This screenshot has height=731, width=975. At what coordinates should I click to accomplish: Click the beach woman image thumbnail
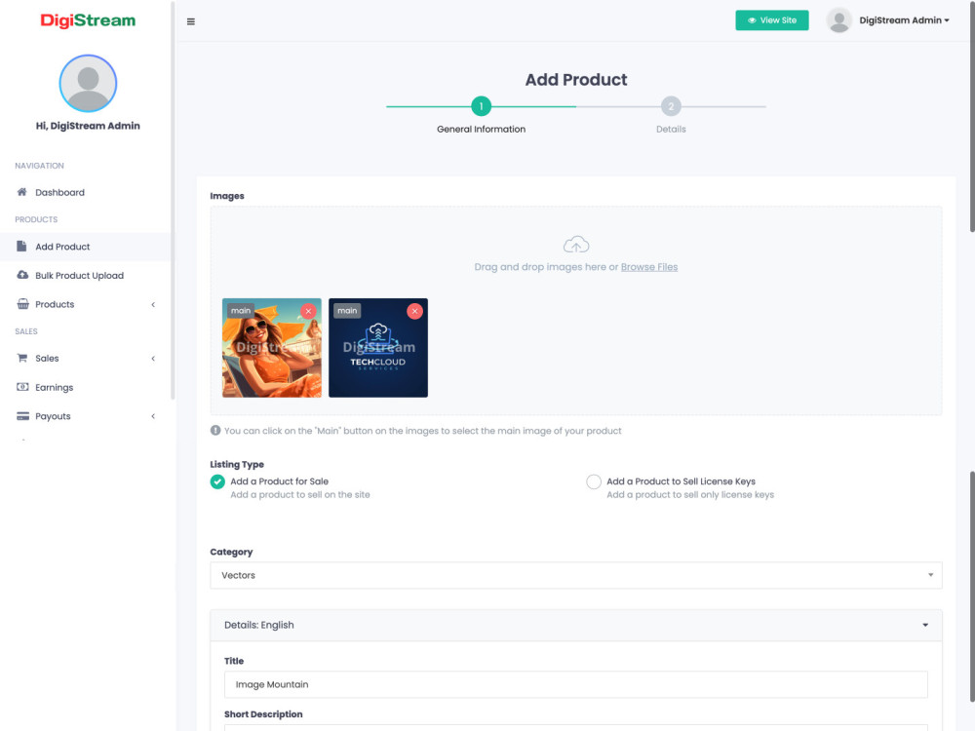(272, 348)
